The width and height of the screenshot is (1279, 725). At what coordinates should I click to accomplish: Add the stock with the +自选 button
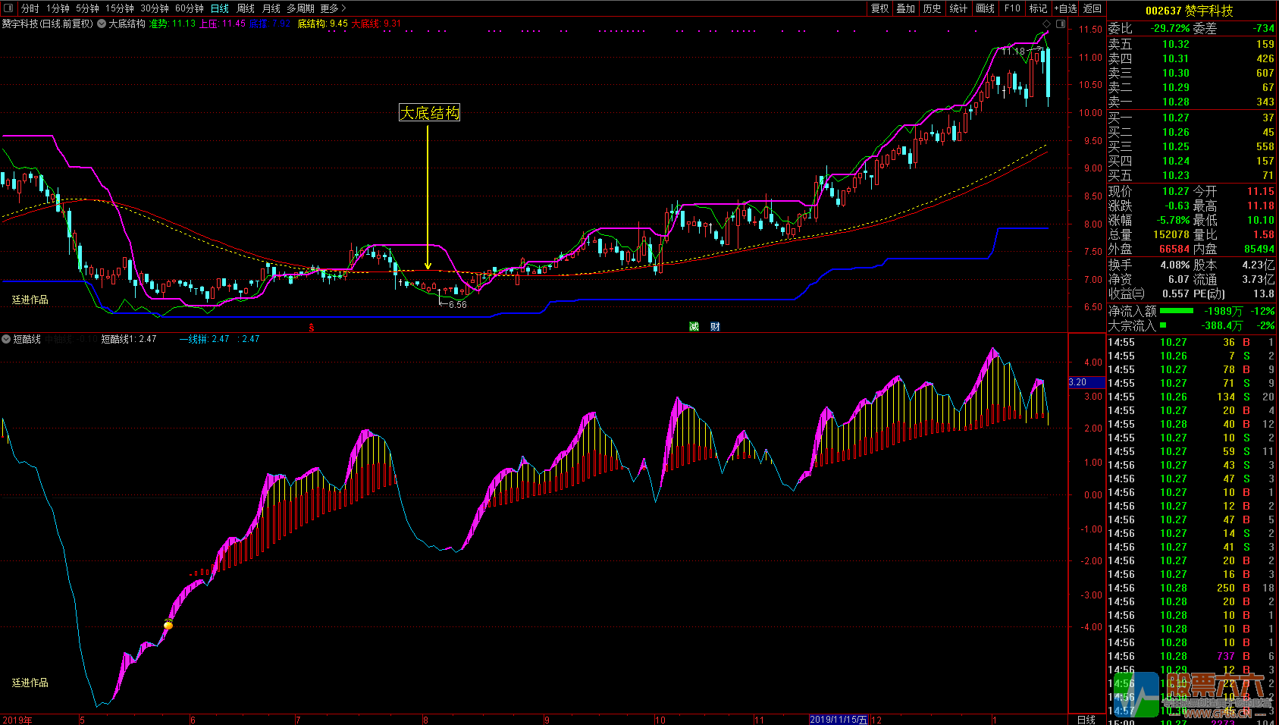tap(1065, 8)
